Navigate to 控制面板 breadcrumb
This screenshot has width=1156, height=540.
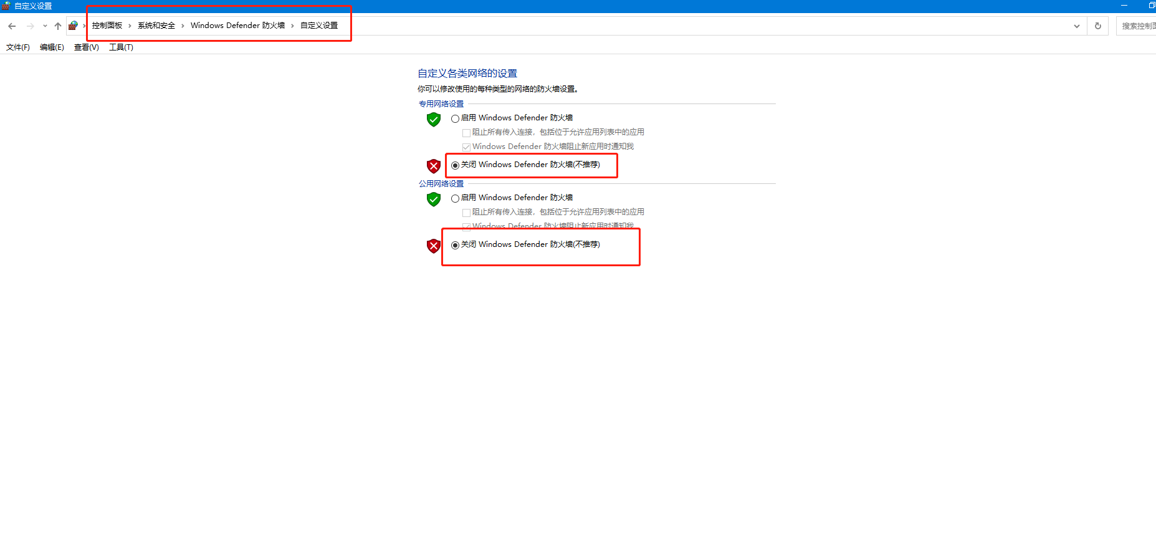[x=107, y=26]
